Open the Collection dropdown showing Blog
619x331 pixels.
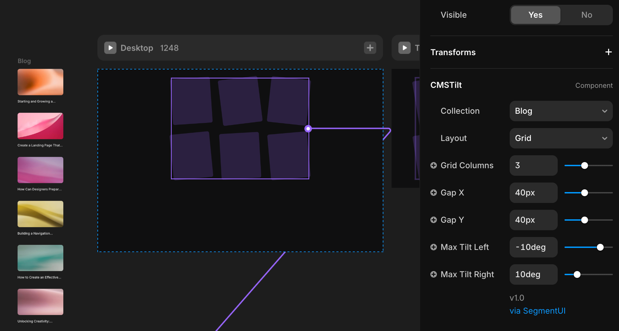tap(561, 111)
